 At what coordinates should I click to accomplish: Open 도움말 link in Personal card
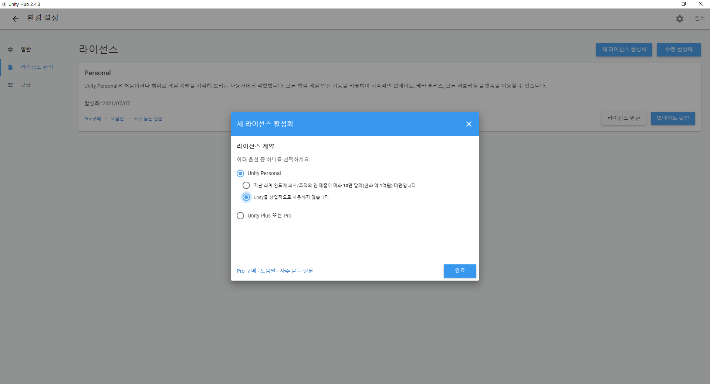(x=117, y=119)
